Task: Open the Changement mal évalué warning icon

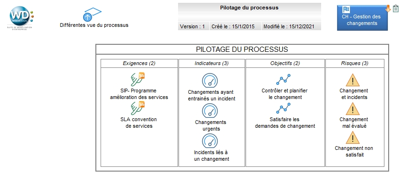Action: pyautogui.click(x=353, y=109)
